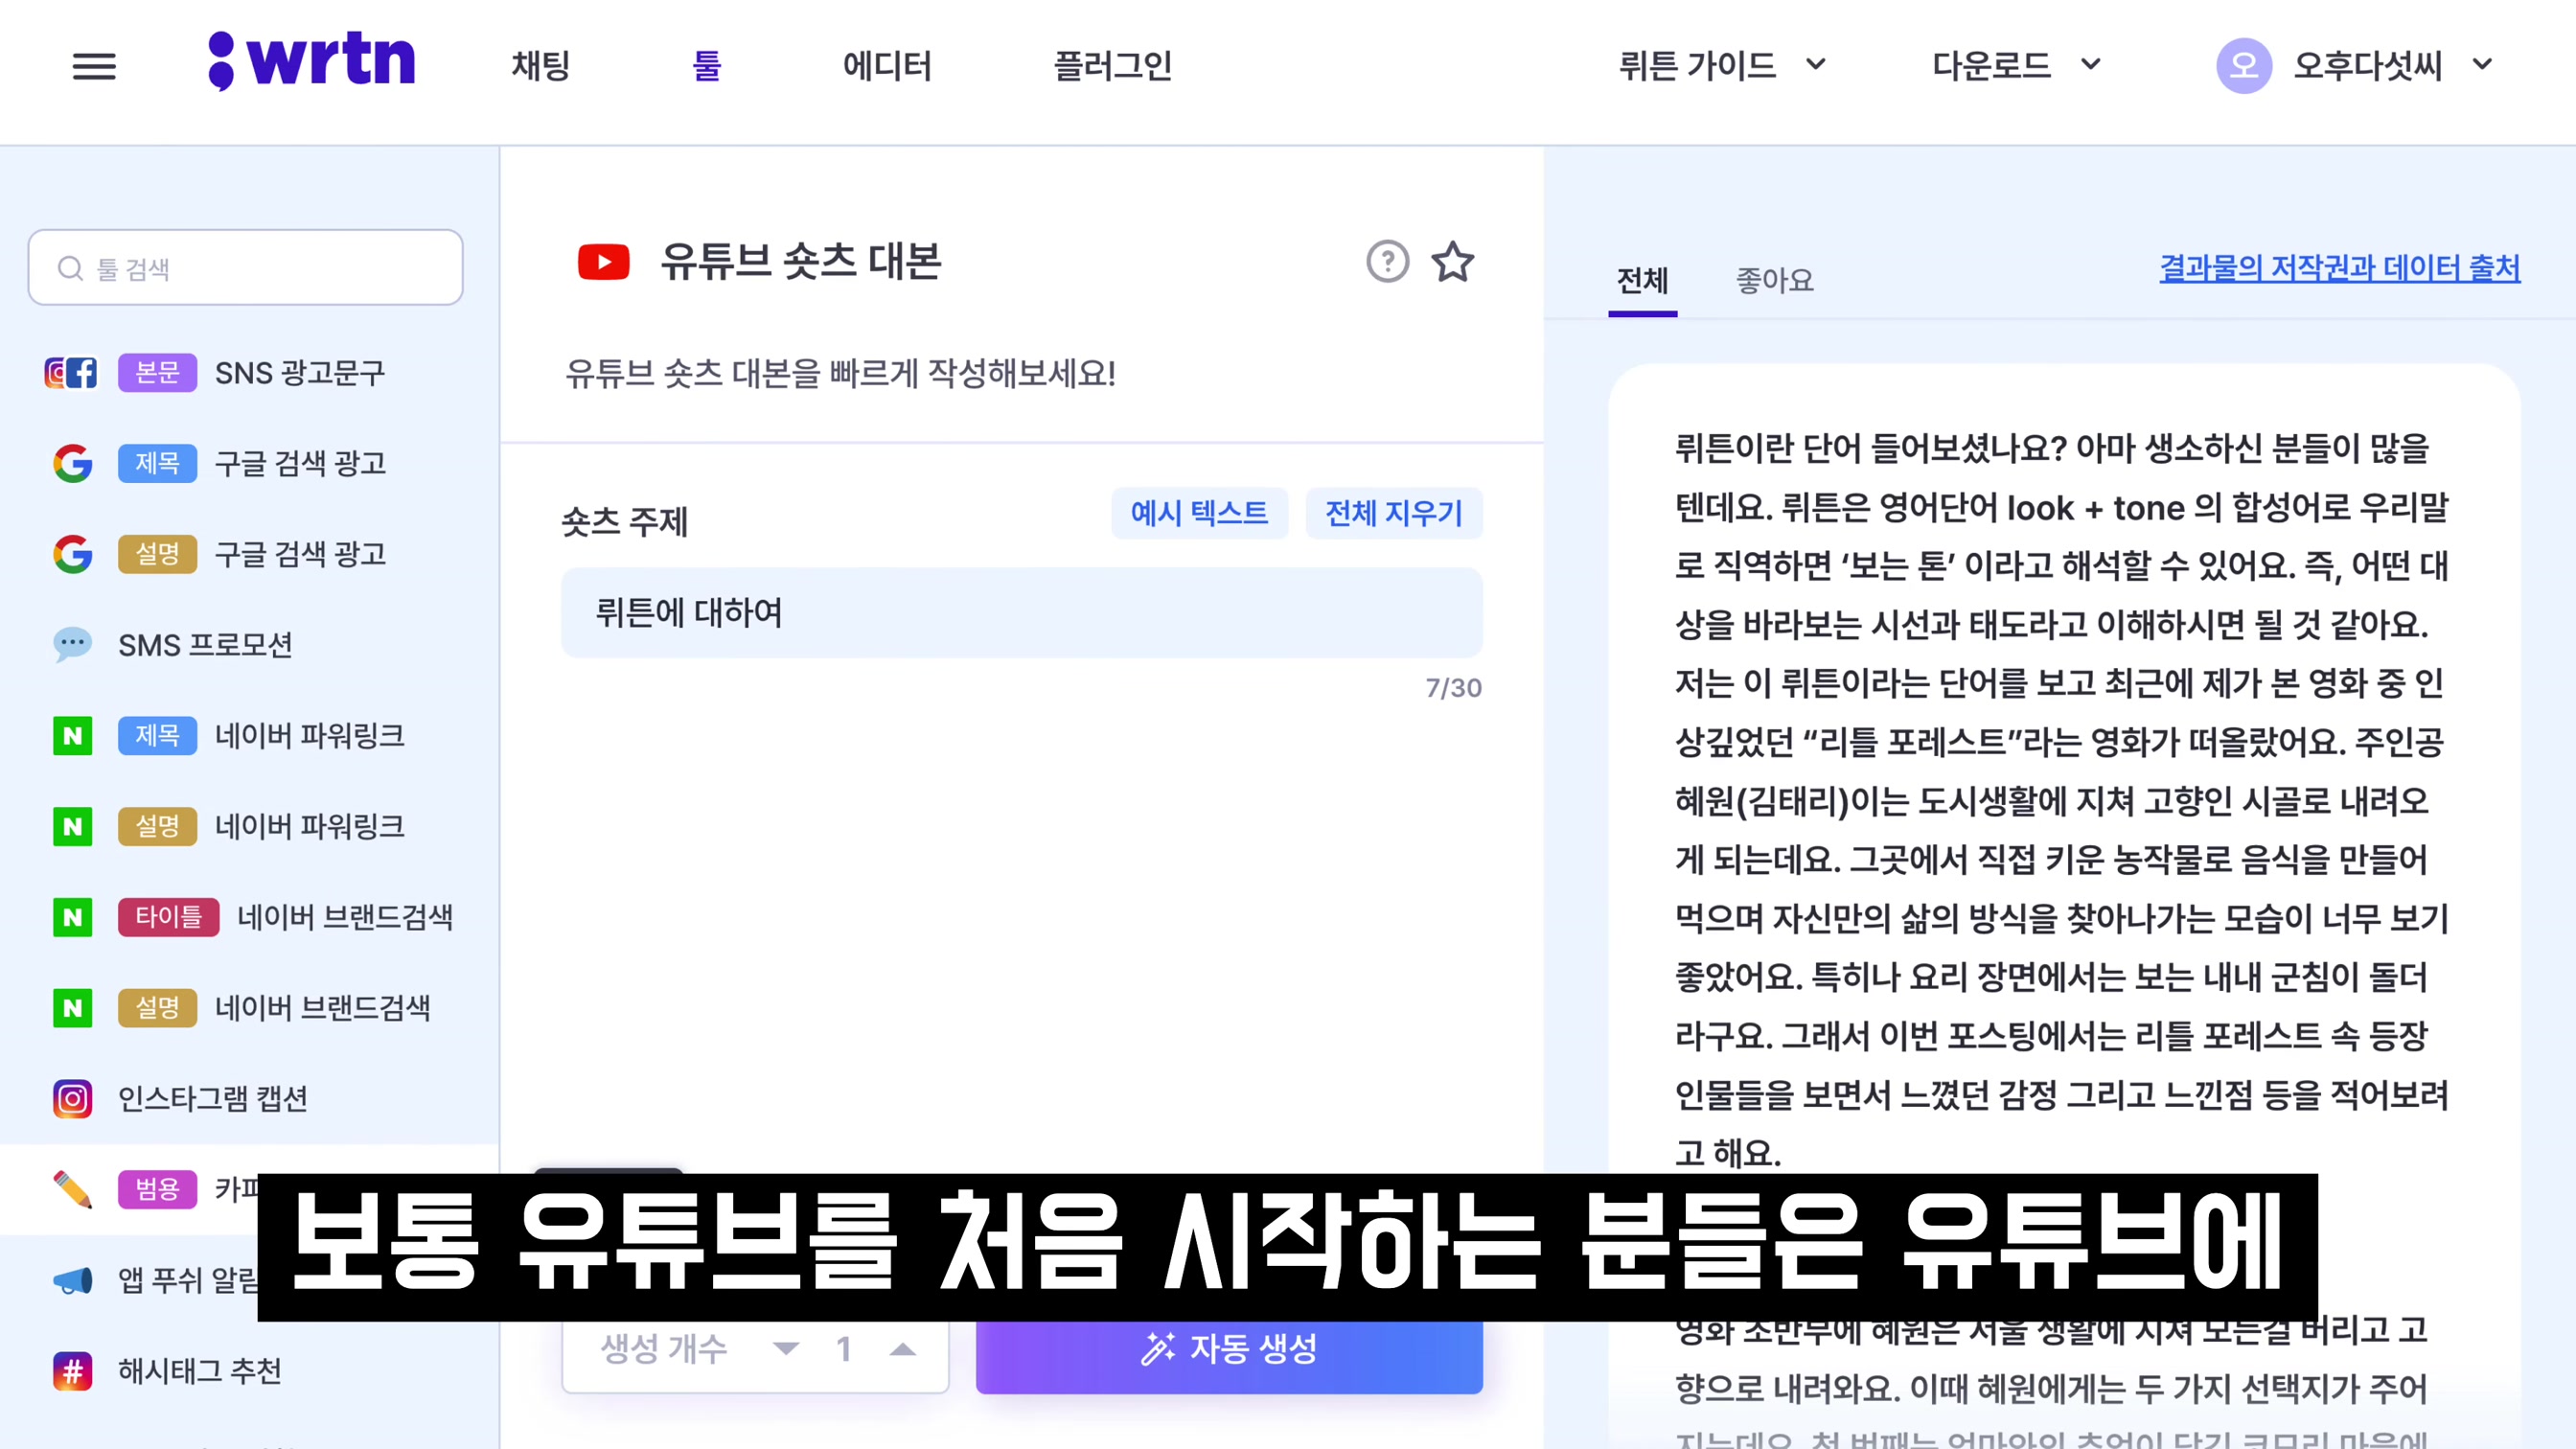This screenshot has height=1449, width=2576.
Task: Switch to the 좋아요 tab
Action: pos(1774,281)
